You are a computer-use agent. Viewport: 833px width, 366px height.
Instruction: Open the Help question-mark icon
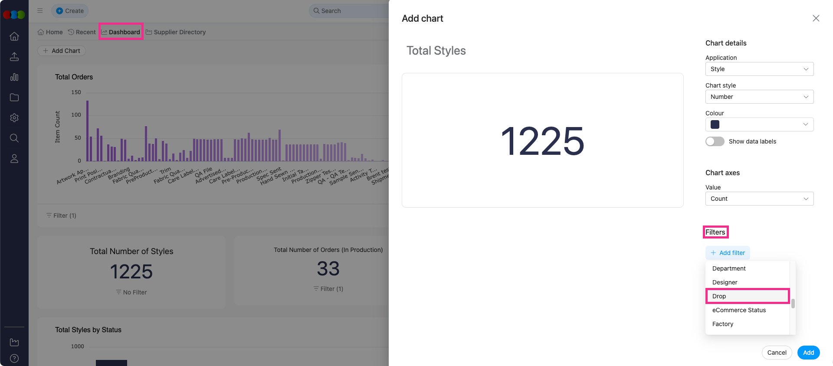(14, 358)
